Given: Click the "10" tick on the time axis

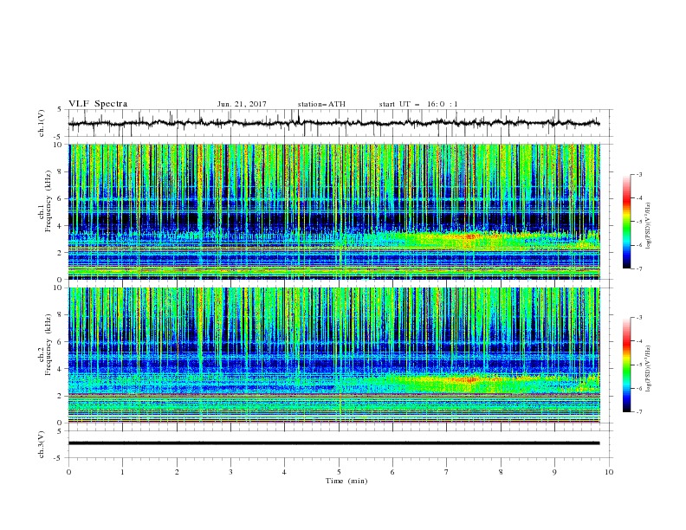Looking at the screenshot, I should [x=609, y=472].
